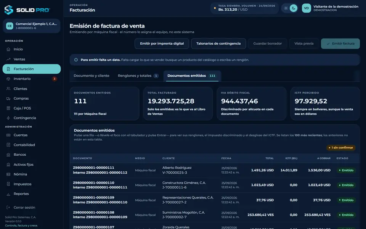Screen dimensions: 366x229
Task: Click ESTADO column header
Action: (x=342, y=158)
